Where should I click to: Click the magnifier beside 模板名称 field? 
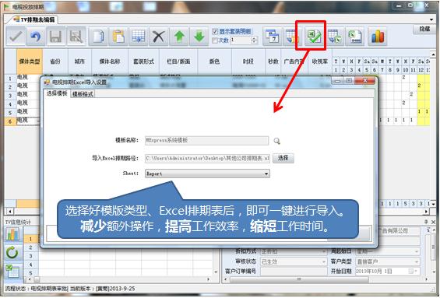(276, 141)
